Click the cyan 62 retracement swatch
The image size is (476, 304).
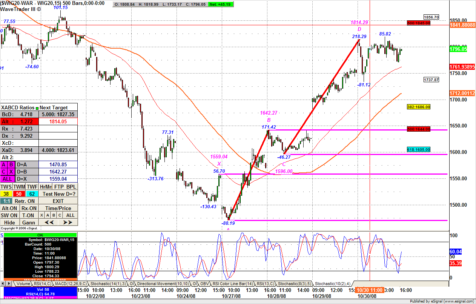click(x=32, y=194)
